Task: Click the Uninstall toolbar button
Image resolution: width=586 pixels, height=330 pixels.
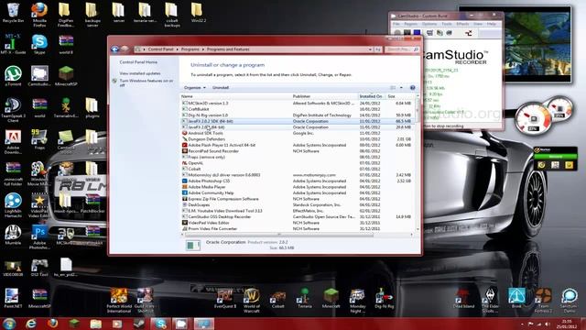Action: 221,88
